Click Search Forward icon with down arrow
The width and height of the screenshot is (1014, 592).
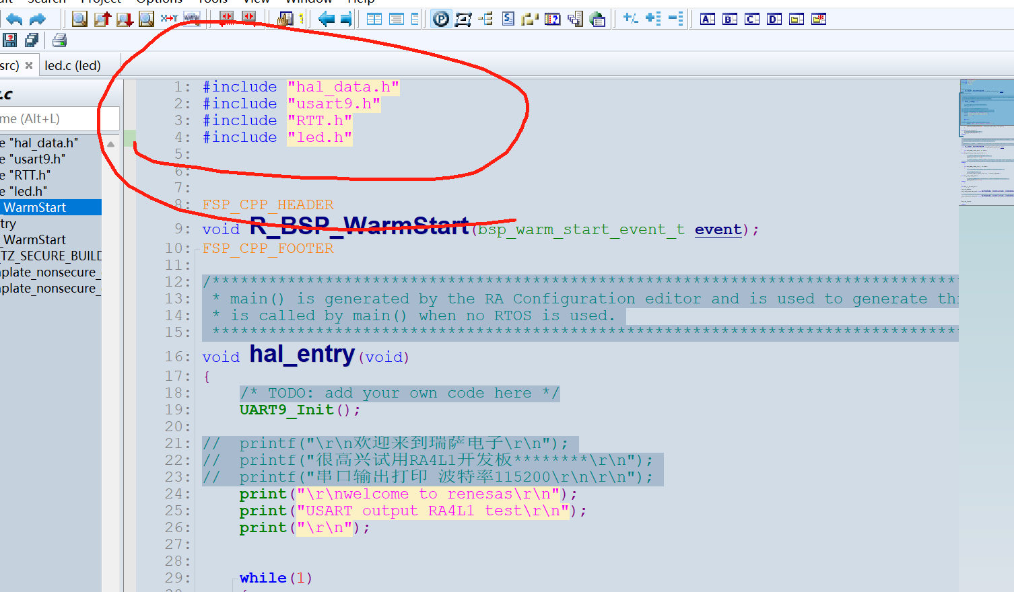point(125,19)
